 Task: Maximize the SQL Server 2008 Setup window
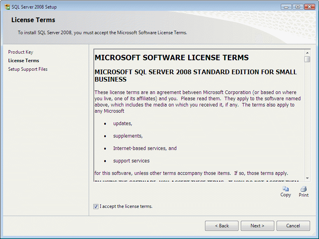coord(298,7)
